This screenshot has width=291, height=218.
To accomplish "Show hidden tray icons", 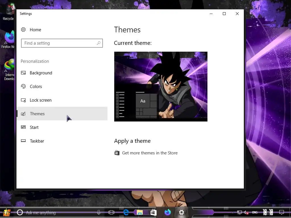I will tap(232, 212).
